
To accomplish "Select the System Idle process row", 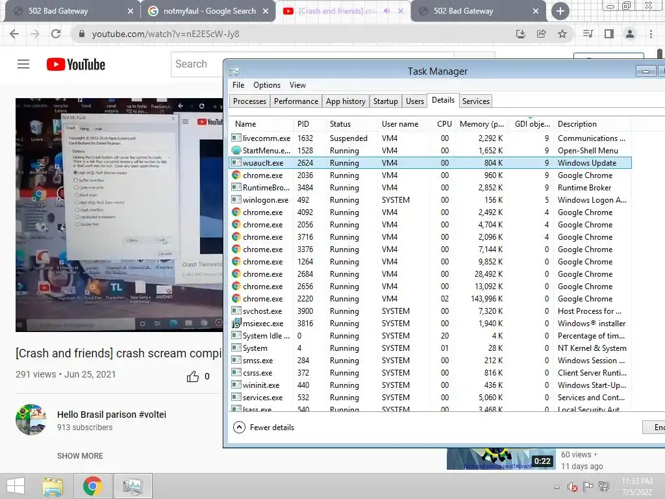I will (430, 336).
